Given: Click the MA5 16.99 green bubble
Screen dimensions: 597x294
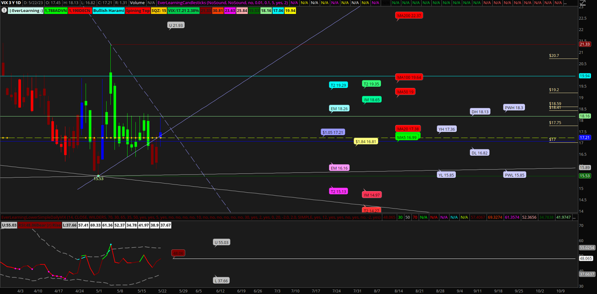Looking at the screenshot, I should [408, 137].
